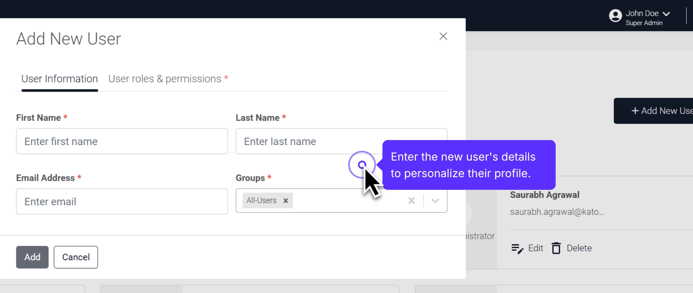Screen dimensions: 693x293
Task: Cancel adding the new user
Action: (x=76, y=257)
